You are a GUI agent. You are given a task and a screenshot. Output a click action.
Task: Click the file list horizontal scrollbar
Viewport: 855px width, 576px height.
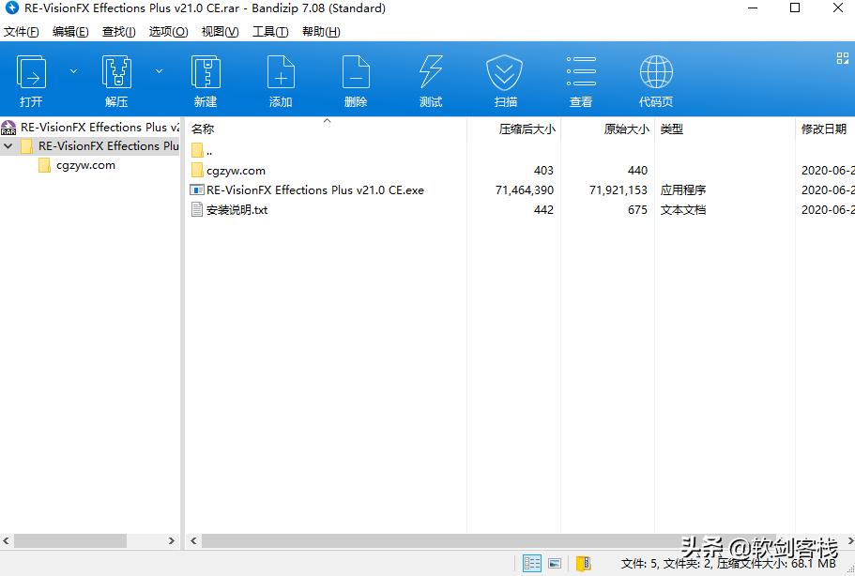469,541
